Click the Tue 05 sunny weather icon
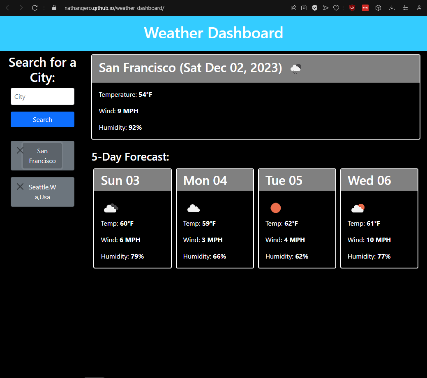The height and width of the screenshot is (378, 427). (x=276, y=208)
